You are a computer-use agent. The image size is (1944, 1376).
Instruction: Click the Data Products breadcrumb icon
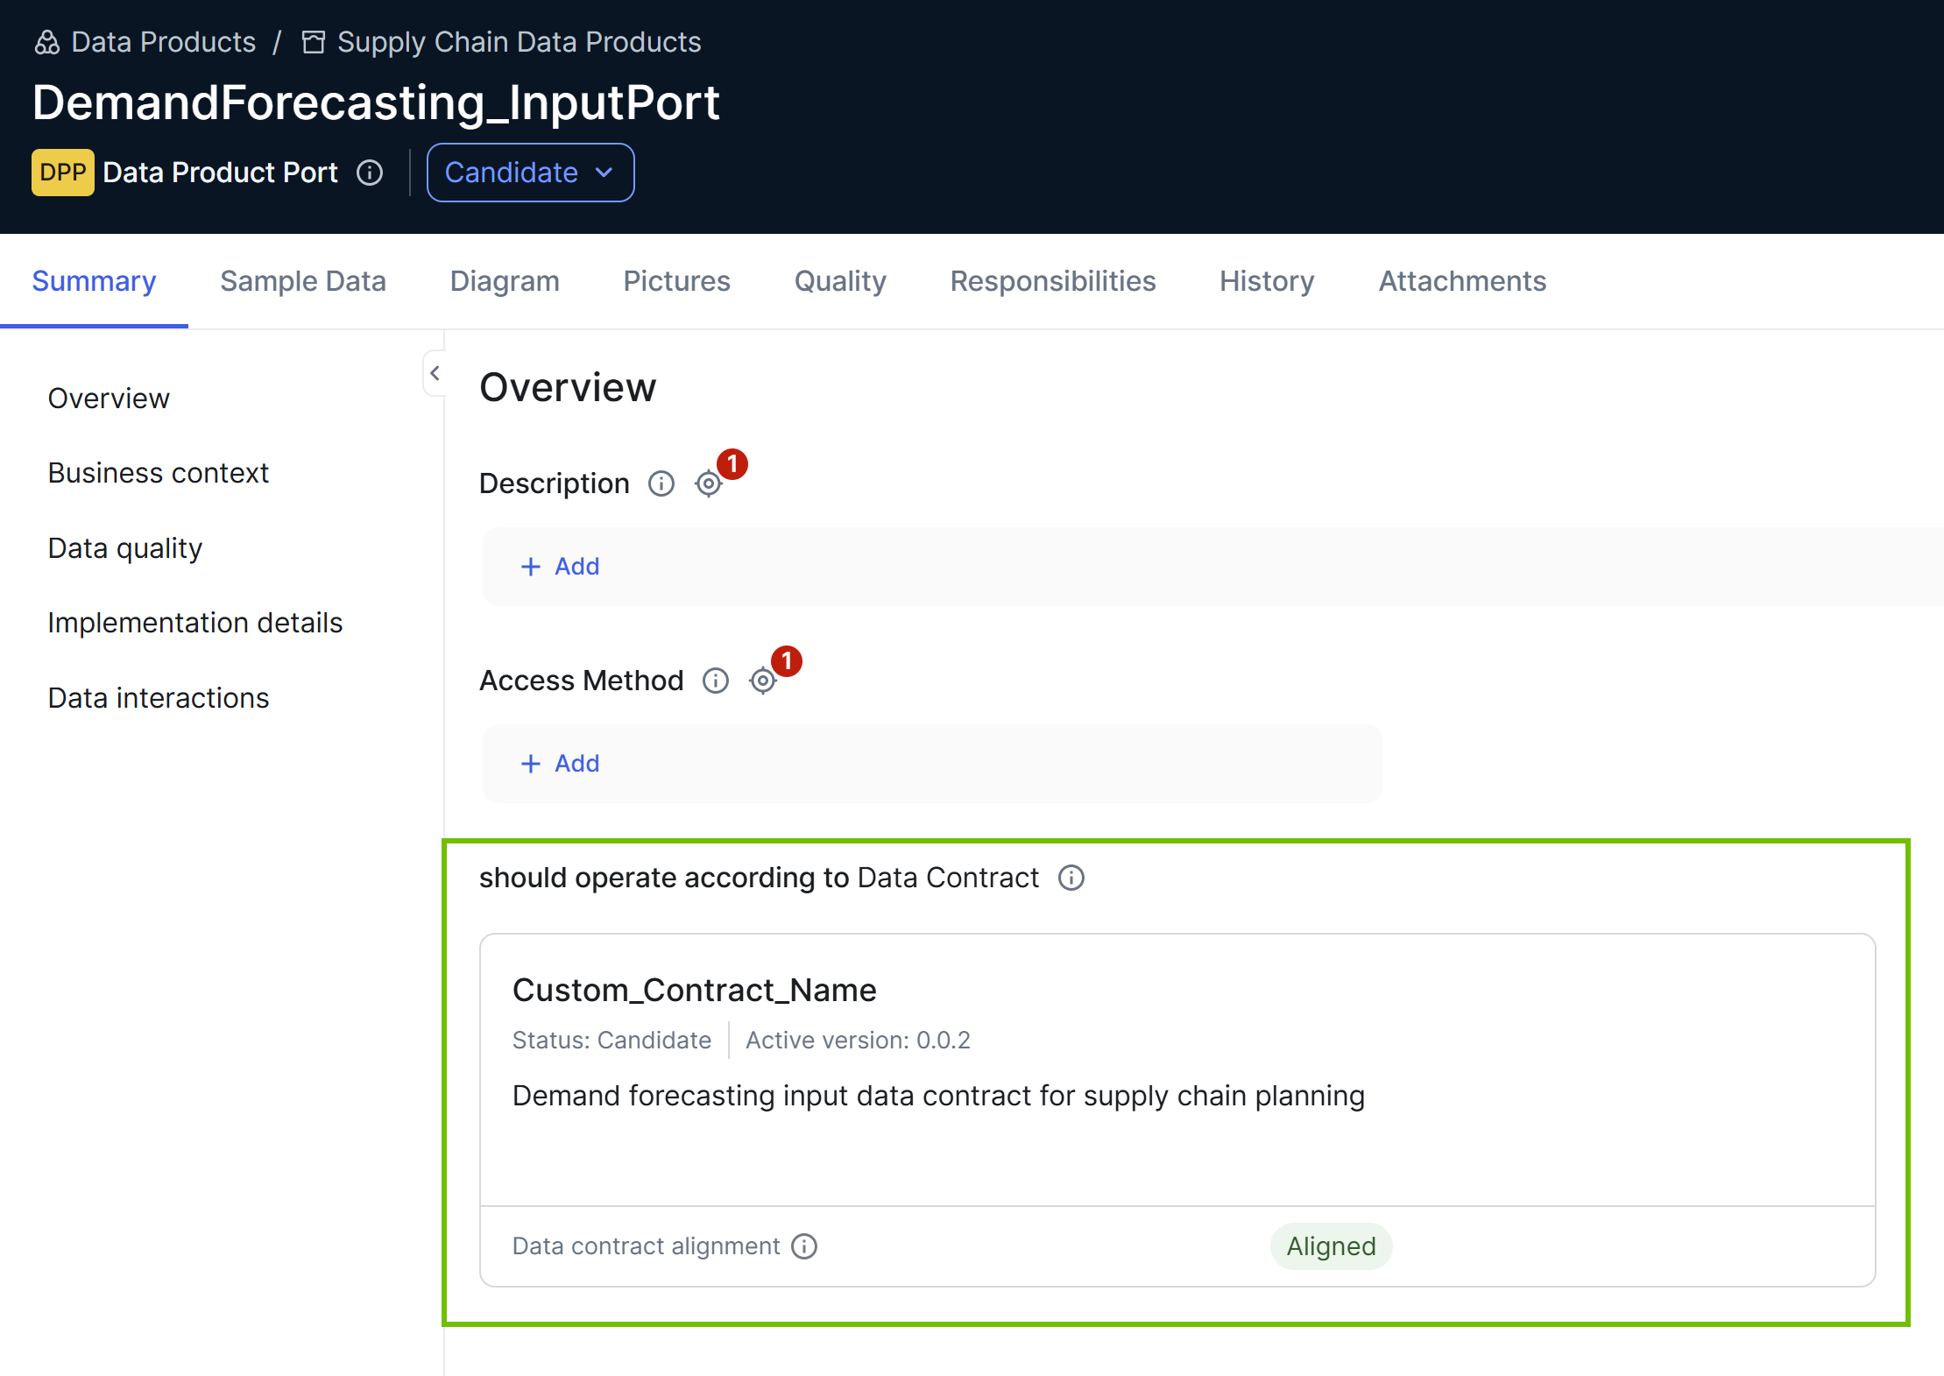pyautogui.click(x=46, y=42)
